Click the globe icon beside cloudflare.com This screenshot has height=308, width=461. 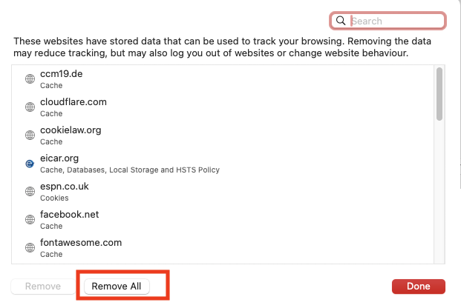(x=30, y=107)
